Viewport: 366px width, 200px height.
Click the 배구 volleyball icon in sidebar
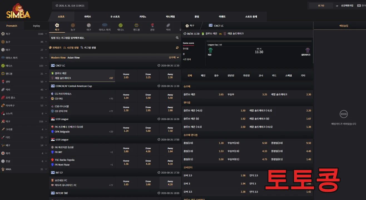click(x=3, y=145)
